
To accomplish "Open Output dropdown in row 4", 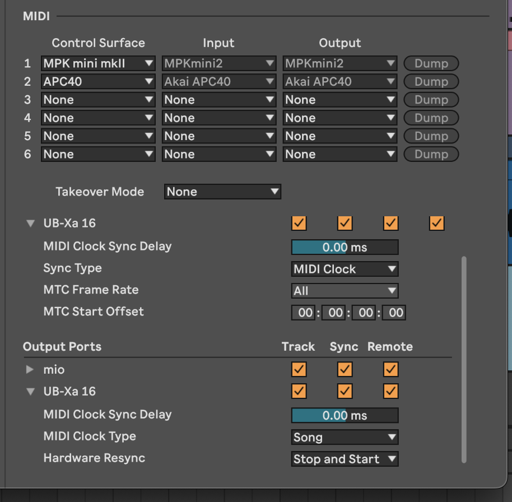I will (340, 118).
